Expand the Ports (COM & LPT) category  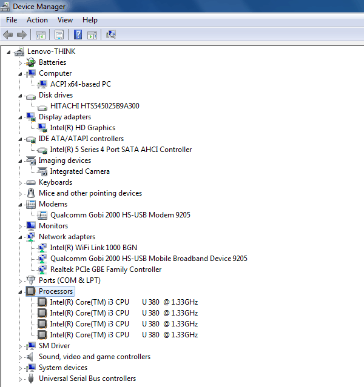[x=20, y=281]
